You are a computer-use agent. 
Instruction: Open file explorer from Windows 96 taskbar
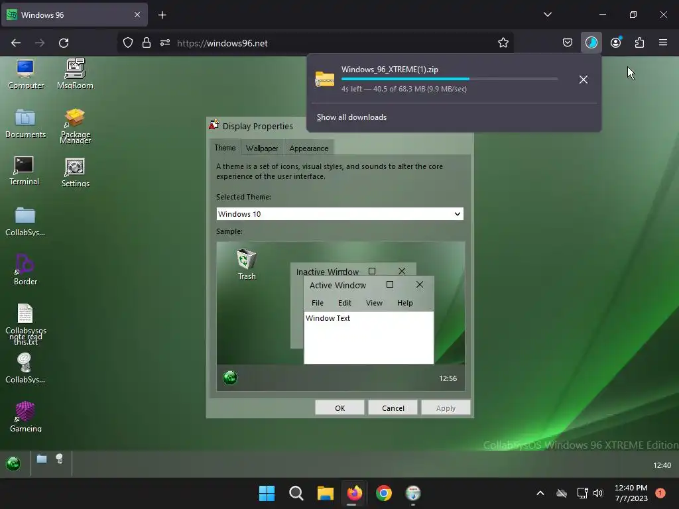tap(42, 459)
